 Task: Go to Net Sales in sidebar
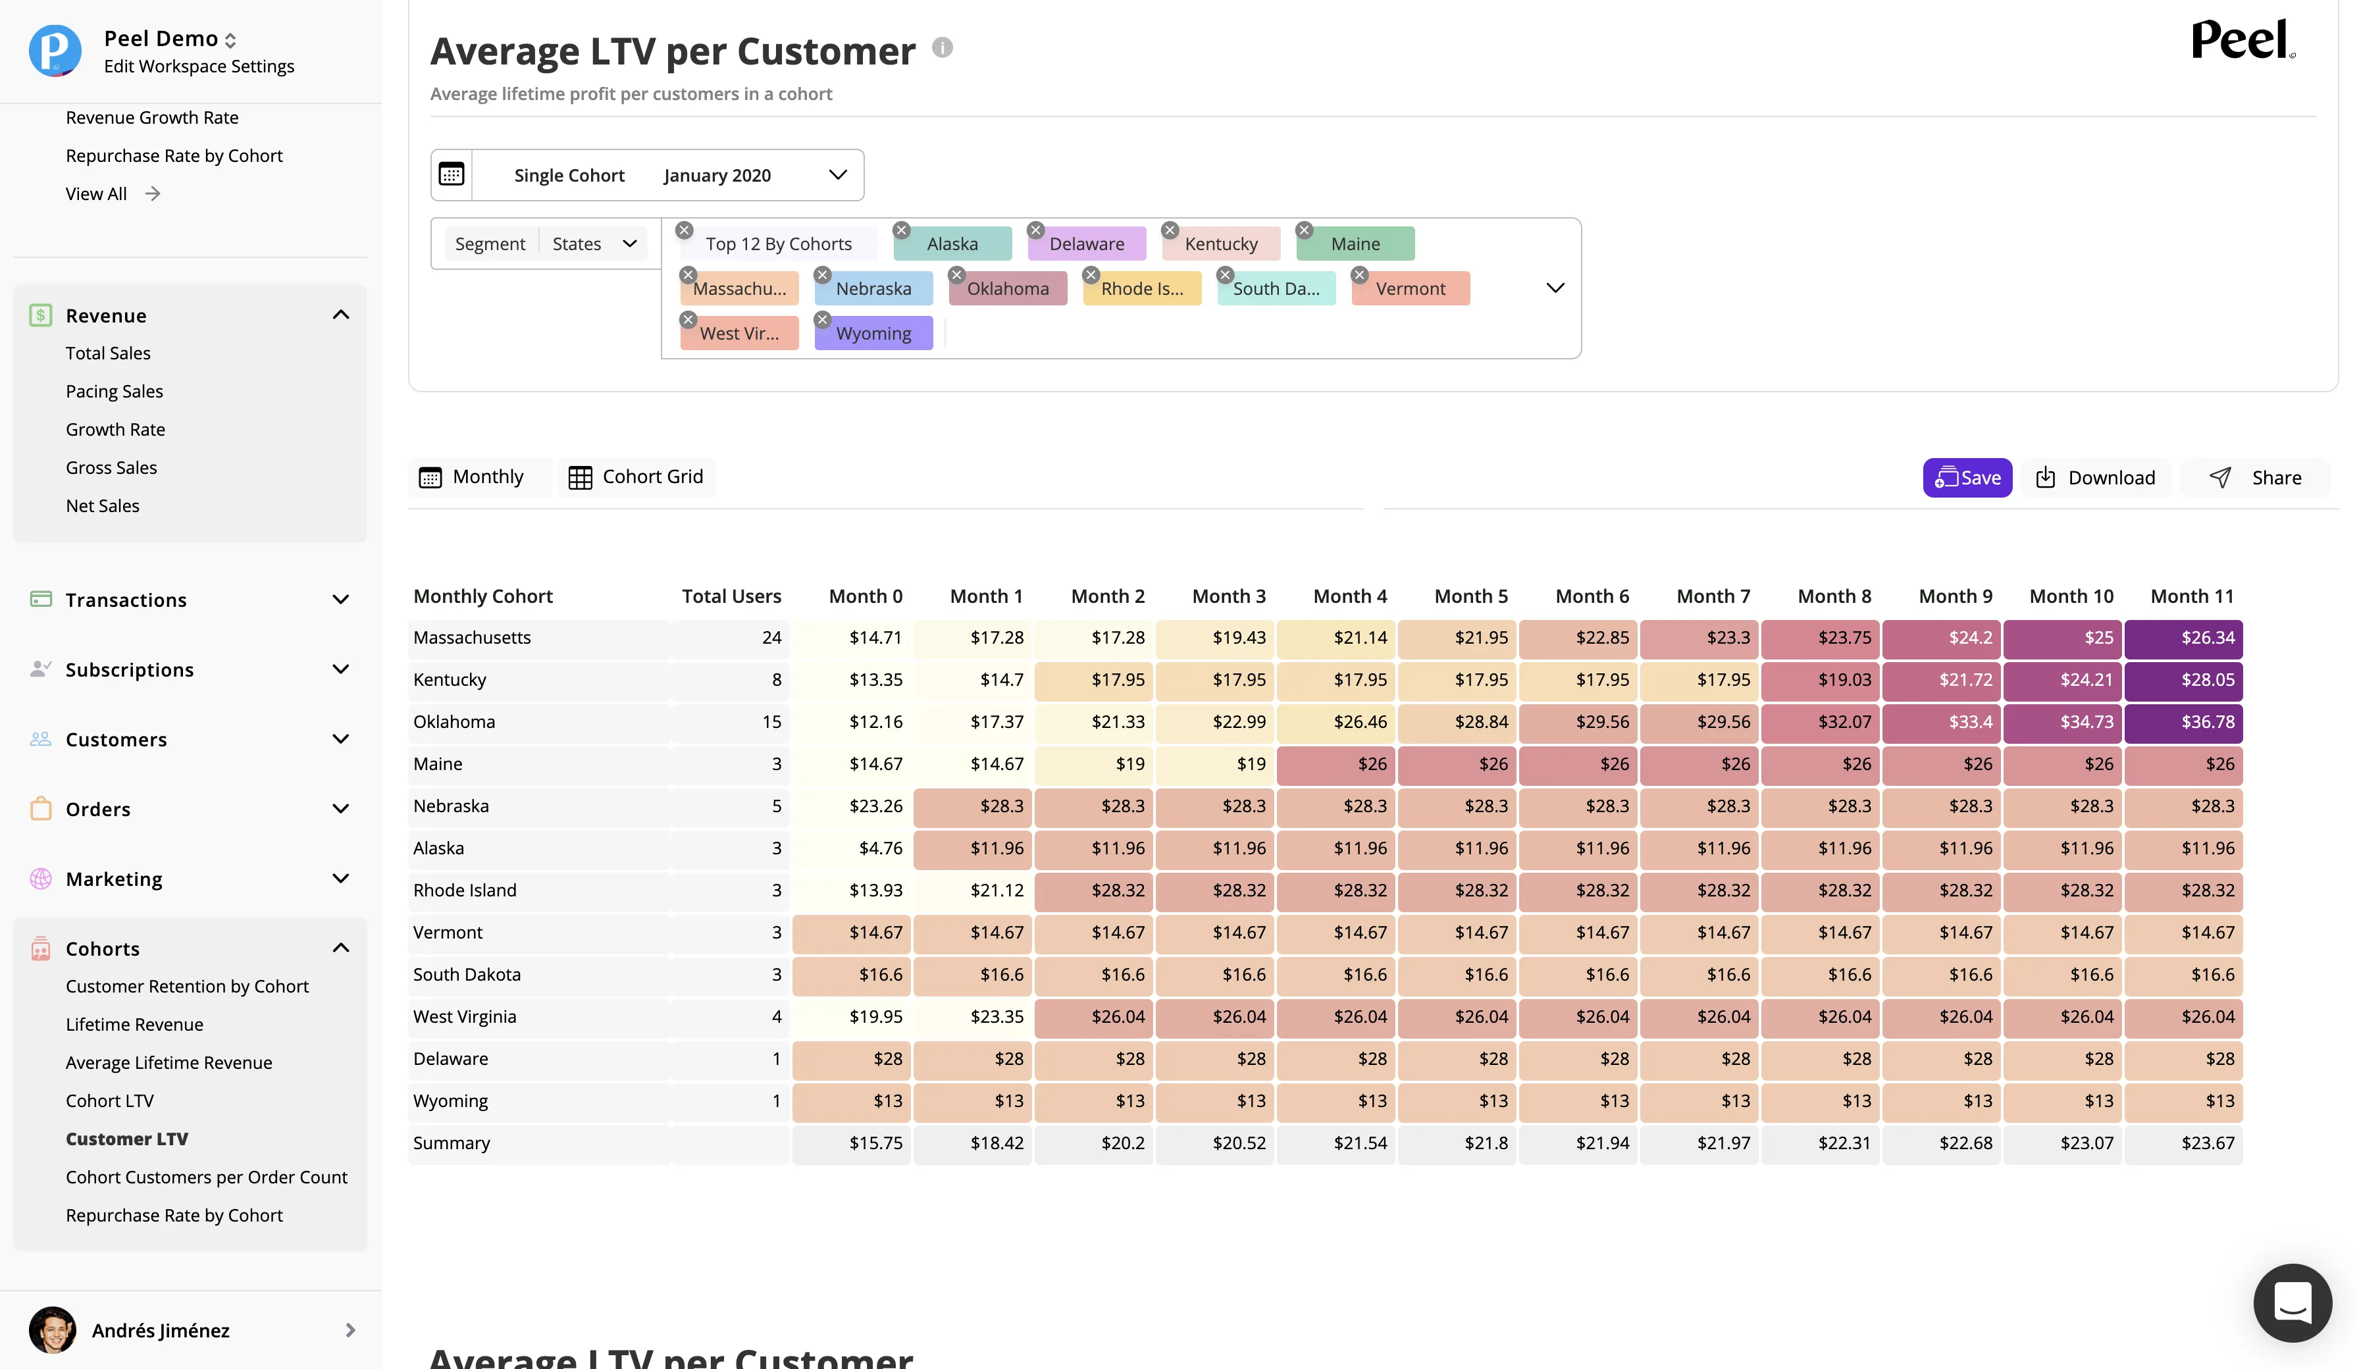pos(103,505)
